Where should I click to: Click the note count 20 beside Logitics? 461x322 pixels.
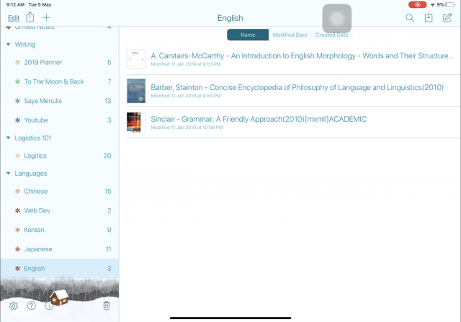pos(107,156)
